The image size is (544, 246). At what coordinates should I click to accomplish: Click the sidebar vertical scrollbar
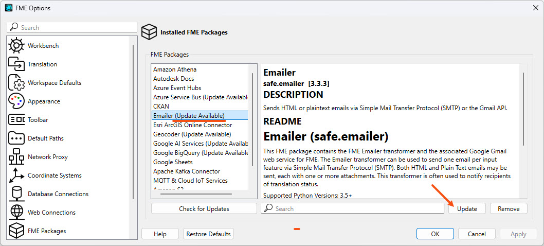[133, 121]
